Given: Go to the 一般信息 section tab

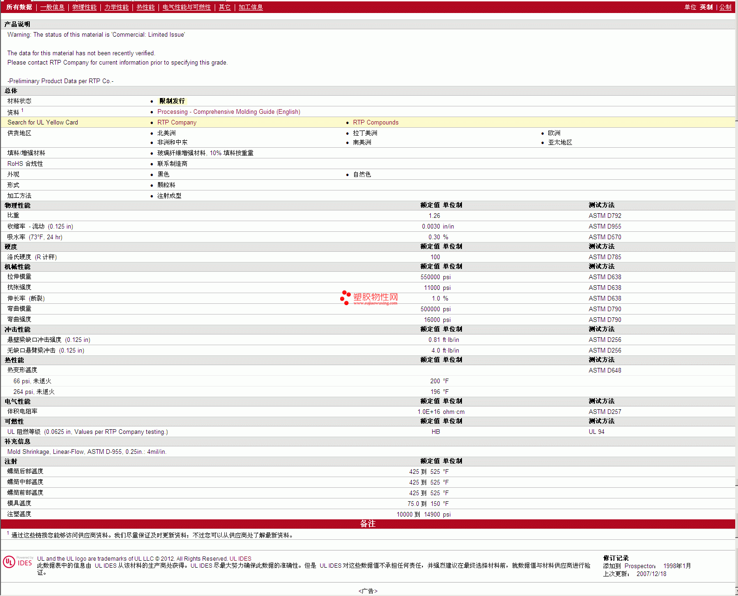Looking at the screenshot, I should [x=52, y=7].
